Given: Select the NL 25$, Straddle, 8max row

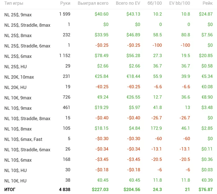Looking at the screenshot, I should coord(27,25).
